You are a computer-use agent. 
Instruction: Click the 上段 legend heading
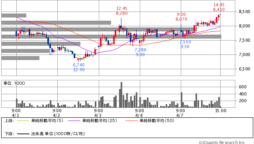[x=10, y=121]
